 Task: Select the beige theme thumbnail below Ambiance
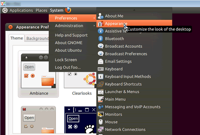38,120
